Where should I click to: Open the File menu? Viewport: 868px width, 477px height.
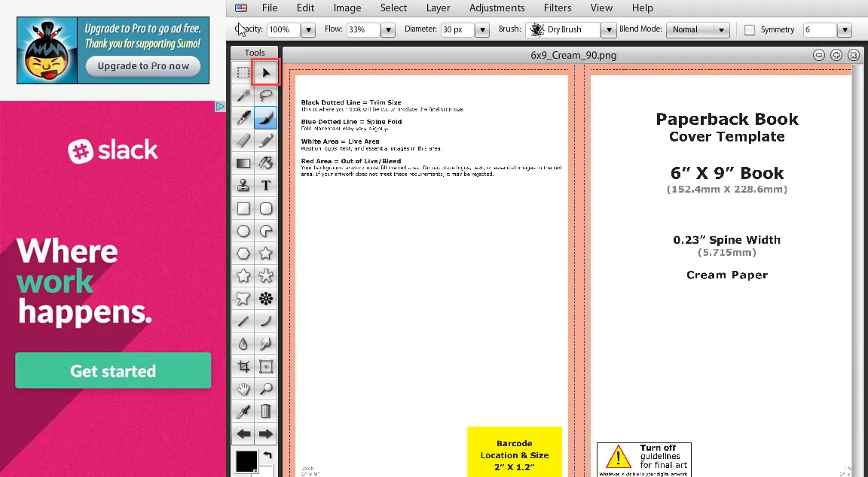[270, 8]
